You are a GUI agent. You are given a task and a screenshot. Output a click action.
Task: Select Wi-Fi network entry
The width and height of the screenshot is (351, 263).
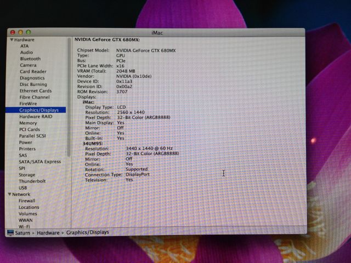pyautogui.click(x=24, y=226)
